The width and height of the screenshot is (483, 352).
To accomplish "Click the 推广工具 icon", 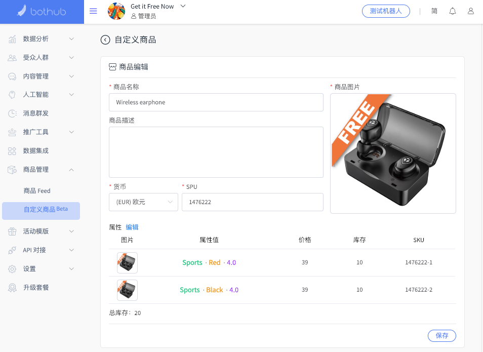I will [12, 132].
